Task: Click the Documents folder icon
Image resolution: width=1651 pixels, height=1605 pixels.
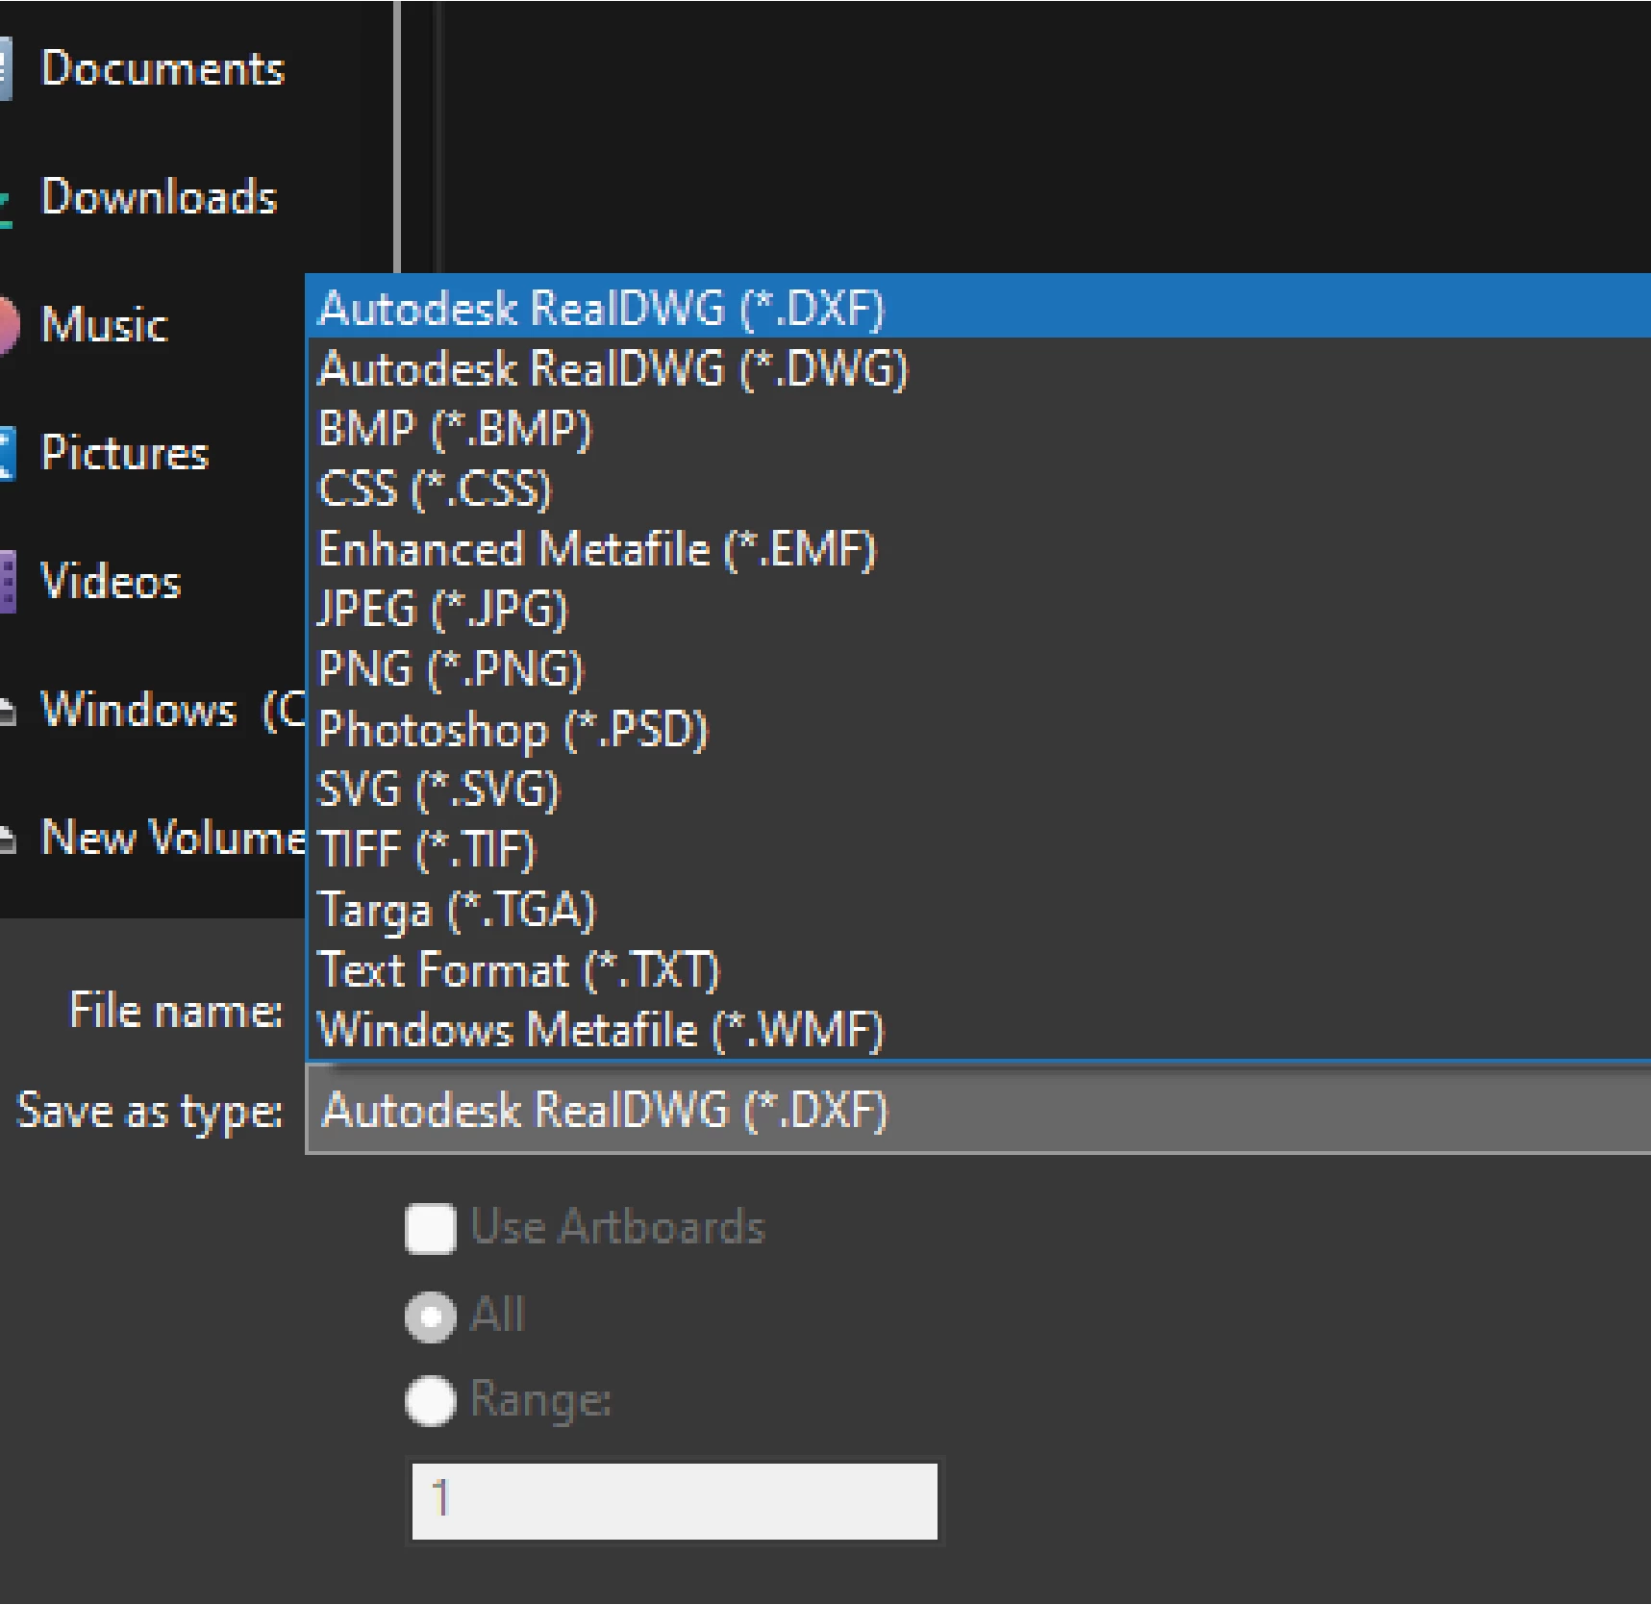Action: click(6, 69)
